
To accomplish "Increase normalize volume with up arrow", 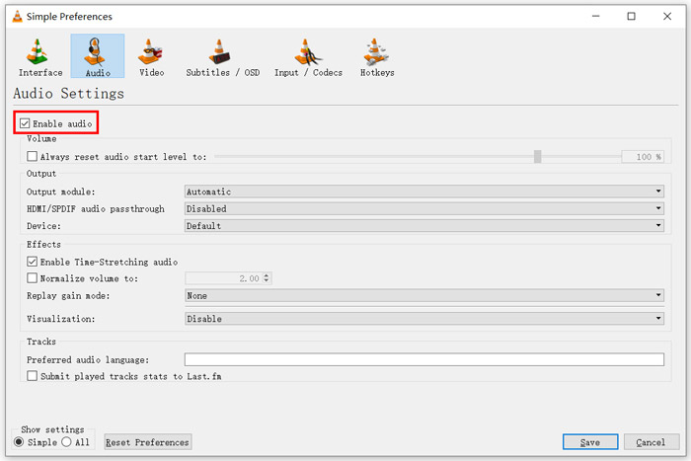I will tap(267, 275).
